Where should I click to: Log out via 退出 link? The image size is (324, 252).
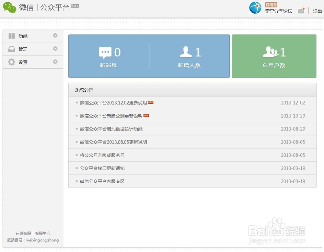coord(317,11)
